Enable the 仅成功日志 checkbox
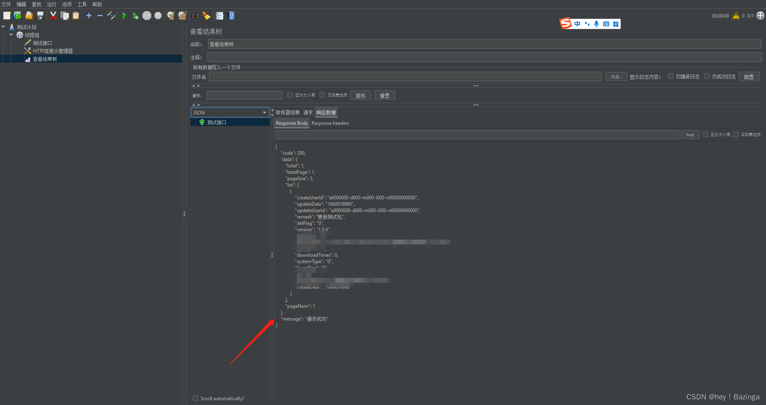Screen dimensions: 766x405 [707, 77]
